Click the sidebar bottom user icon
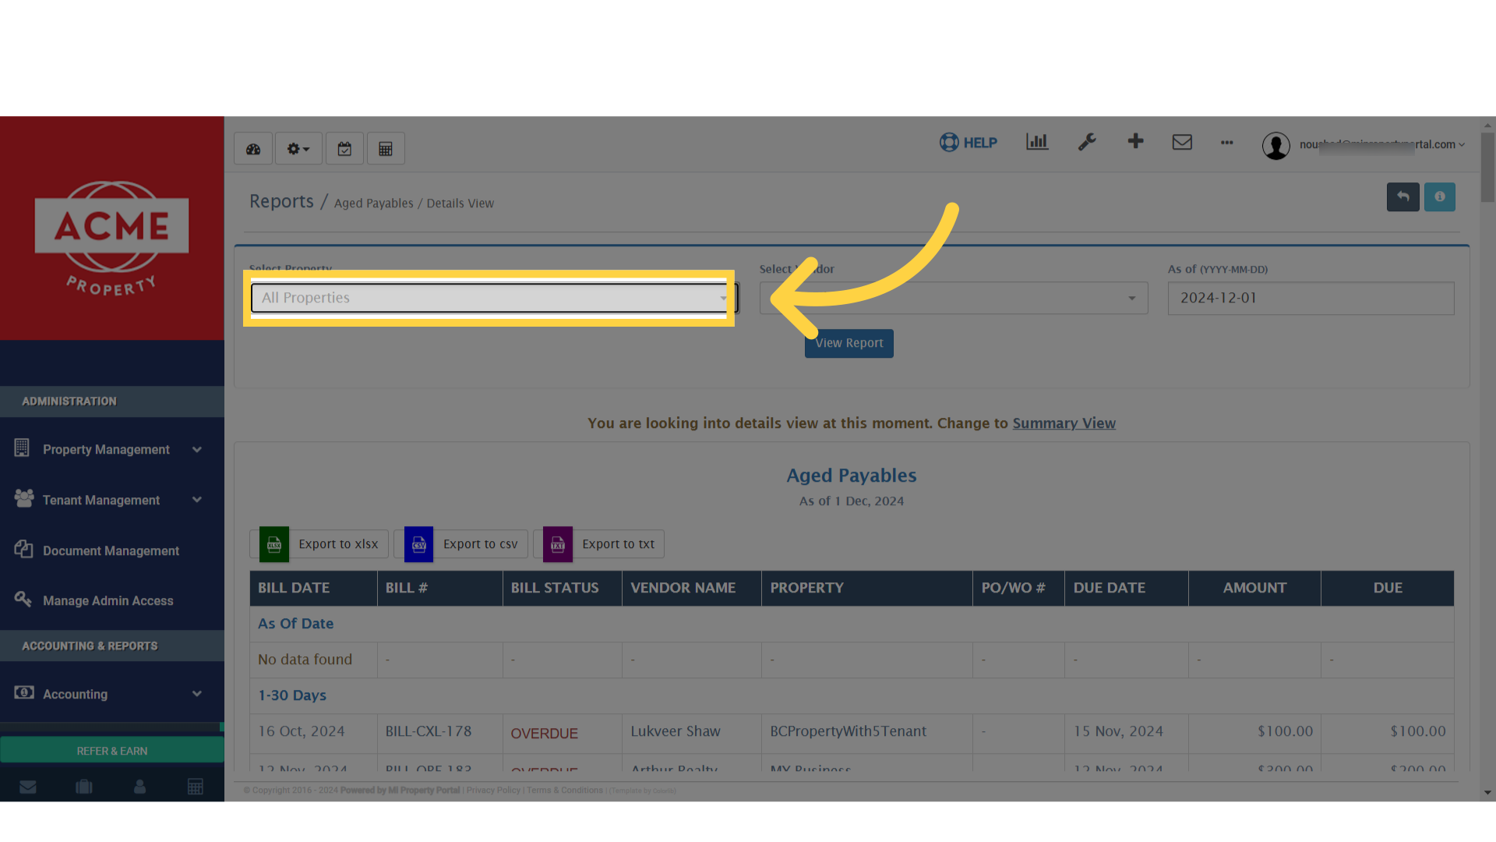Screen dimensions: 1496x842 pyautogui.click(x=139, y=787)
